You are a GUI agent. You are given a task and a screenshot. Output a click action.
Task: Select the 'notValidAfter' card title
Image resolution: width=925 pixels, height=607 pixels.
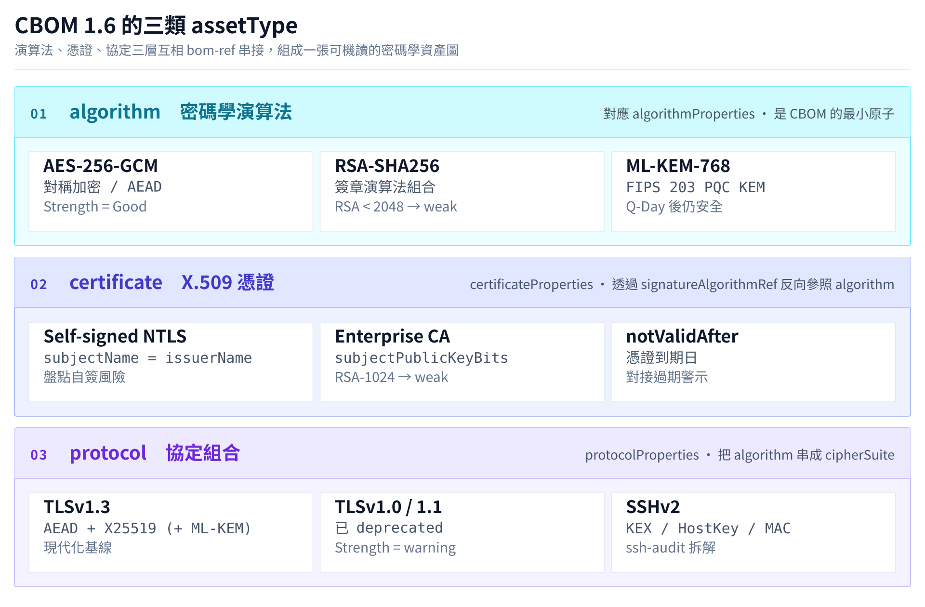tap(682, 336)
